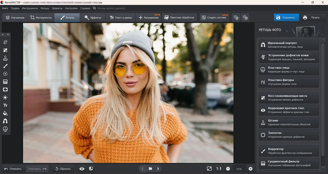The image size is (328, 174).
Task: Open the Улучшения tab
Action: point(15,18)
